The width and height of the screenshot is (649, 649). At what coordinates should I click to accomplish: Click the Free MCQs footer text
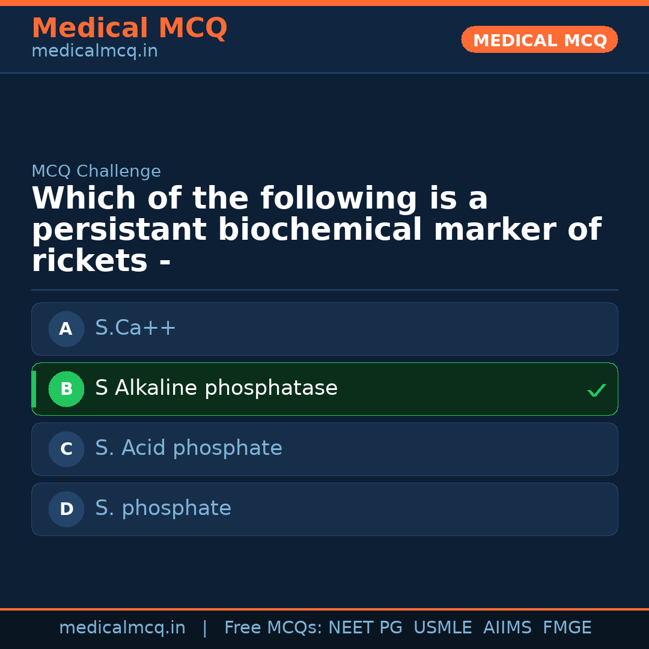(273, 628)
